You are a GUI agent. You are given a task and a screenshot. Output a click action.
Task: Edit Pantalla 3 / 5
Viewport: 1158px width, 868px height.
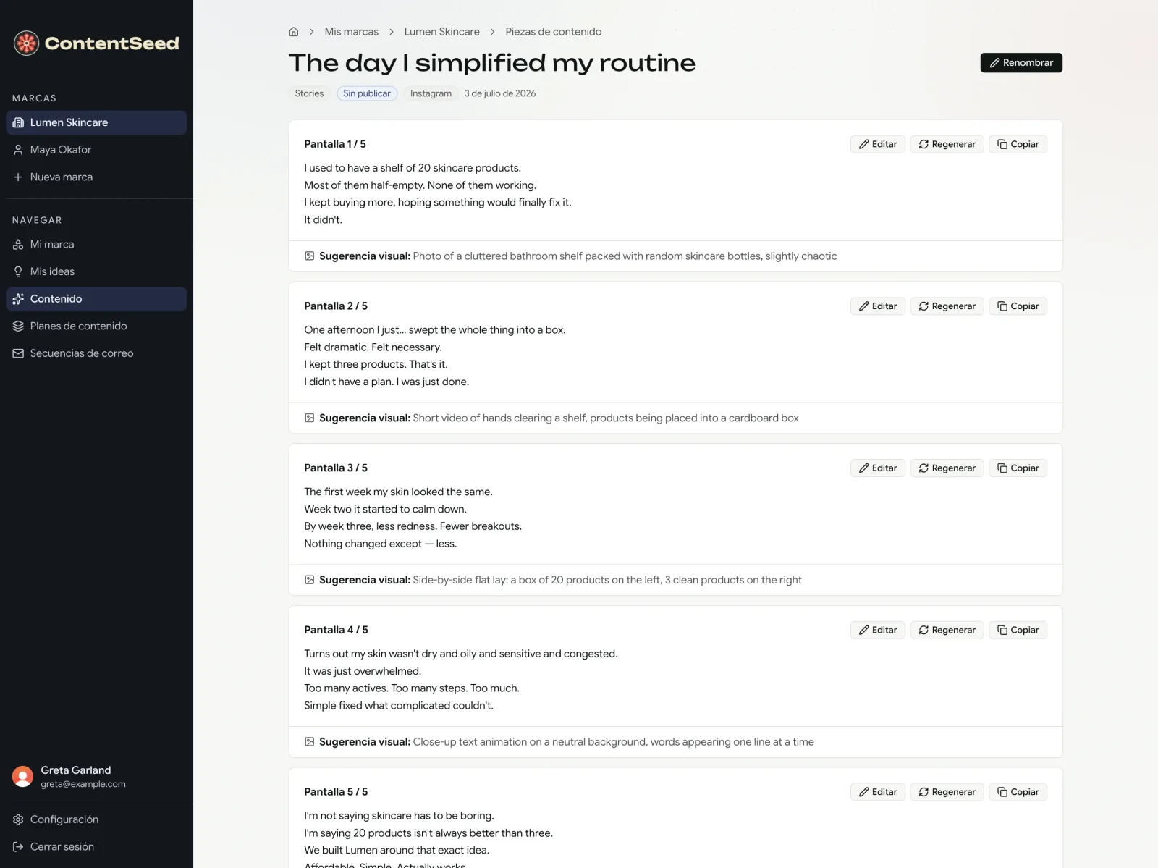point(877,468)
